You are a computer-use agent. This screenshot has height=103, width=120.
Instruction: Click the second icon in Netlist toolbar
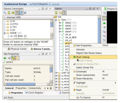[60, 13]
